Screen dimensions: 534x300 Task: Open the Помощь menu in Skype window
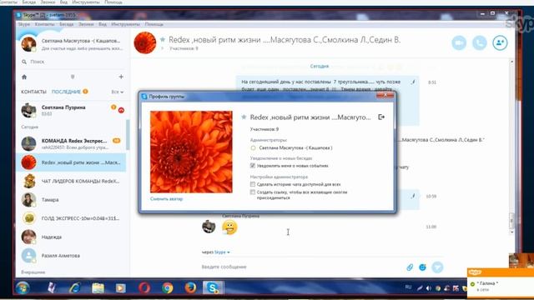tap(154, 24)
